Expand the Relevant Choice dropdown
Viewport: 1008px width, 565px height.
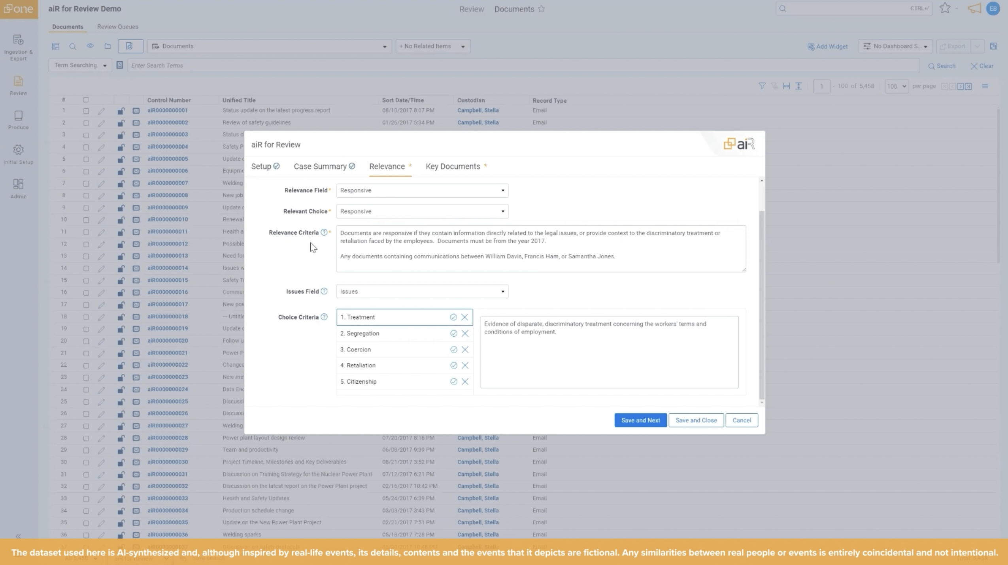422,211
